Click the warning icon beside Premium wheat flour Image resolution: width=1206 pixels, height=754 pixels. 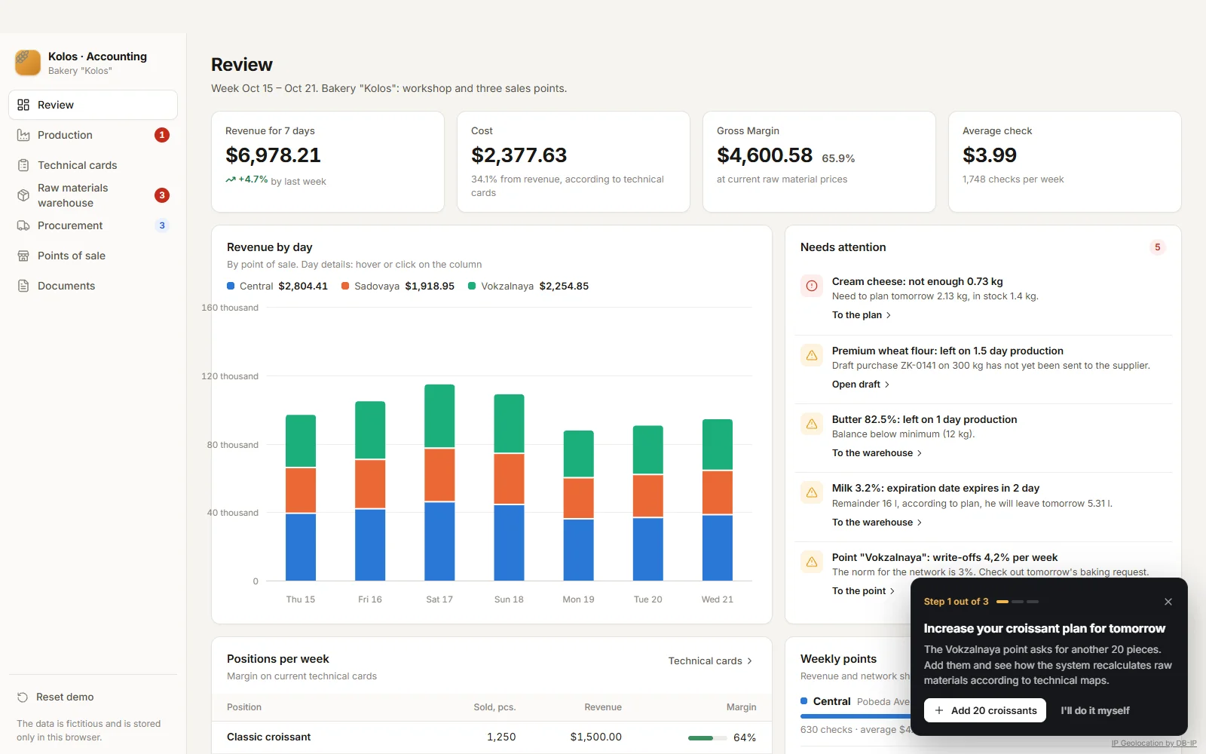[x=812, y=355]
